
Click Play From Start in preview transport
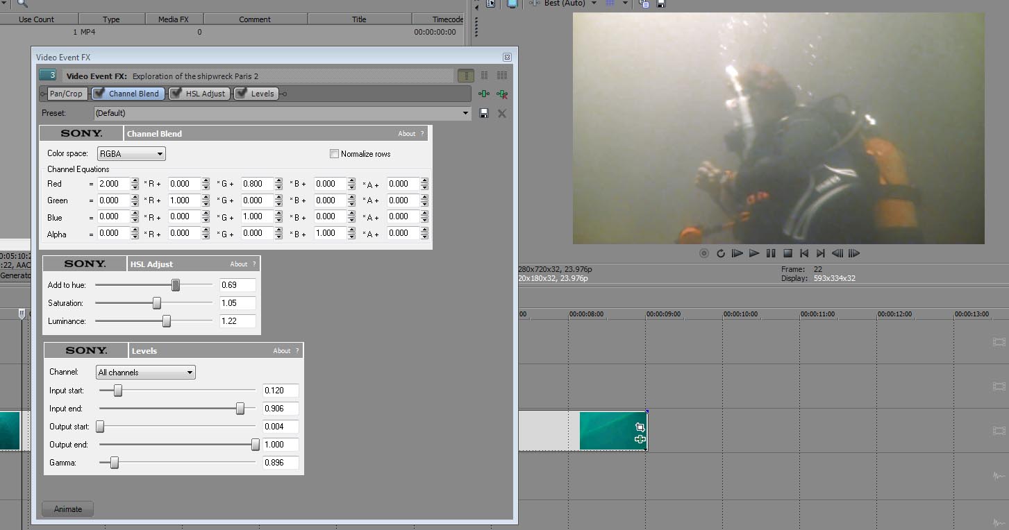[x=737, y=254]
